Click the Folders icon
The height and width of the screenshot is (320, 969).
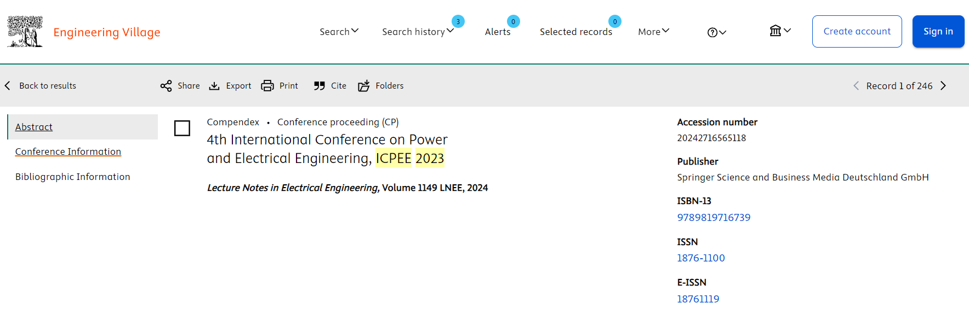364,86
